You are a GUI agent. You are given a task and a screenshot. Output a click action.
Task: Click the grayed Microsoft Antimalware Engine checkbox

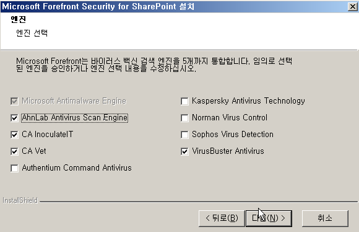click(x=14, y=101)
